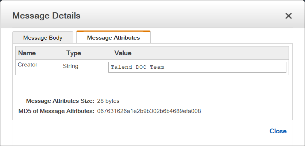The height and width of the screenshot is (146, 305).
Task: Click the title bar between title and X
Action: coord(182,16)
